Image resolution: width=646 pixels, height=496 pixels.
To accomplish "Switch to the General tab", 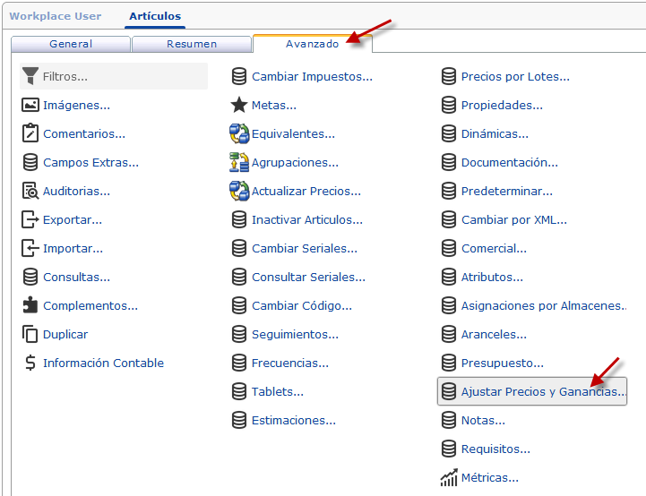I will (x=71, y=44).
